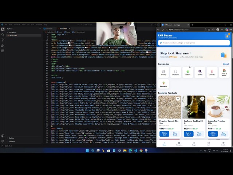Screen dimensions: 233x175
Task: Click View all next to Categories
Action: tap(226, 64)
